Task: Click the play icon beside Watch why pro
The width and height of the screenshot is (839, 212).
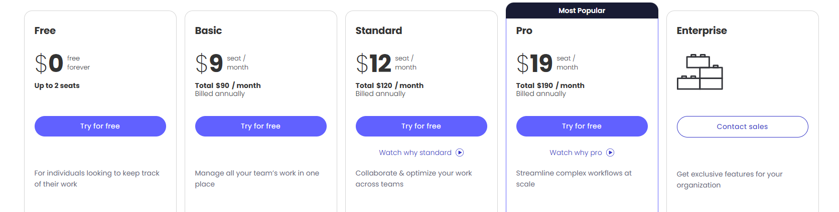Action: [610, 152]
